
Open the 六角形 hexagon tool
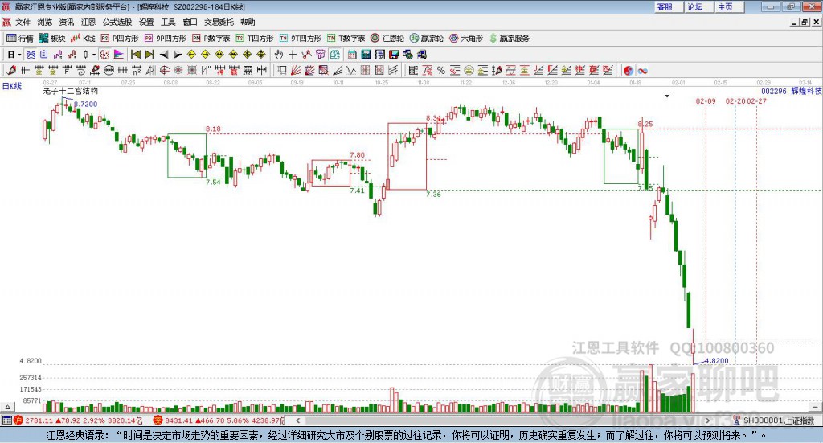[466, 39]
